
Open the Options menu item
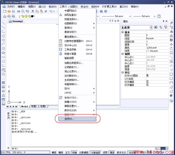[77, 119]
